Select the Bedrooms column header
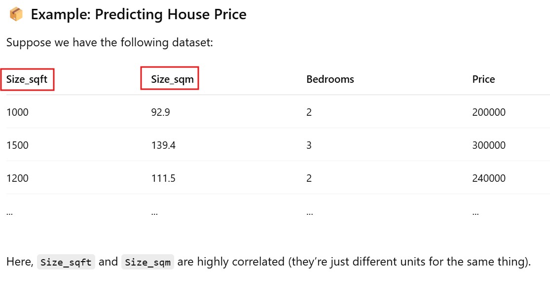Viewport: 550px width, 301px height. (x=330, y=79)
